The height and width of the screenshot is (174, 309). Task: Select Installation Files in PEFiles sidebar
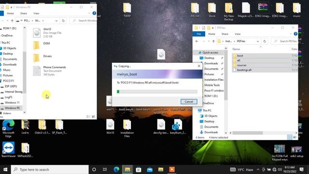click(214, 80)
